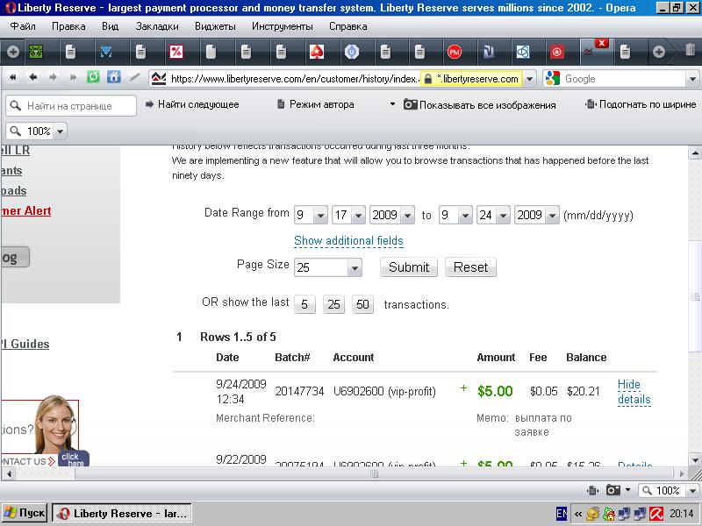Click the Reset button
702x526 pixels.
(x=470, y=267)
